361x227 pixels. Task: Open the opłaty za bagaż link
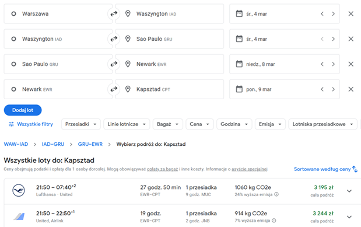tap(162, 169)
